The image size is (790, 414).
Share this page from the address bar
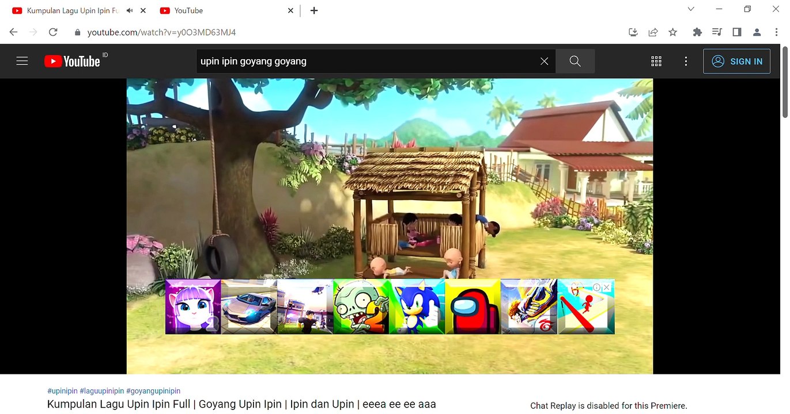click(653, 32)
